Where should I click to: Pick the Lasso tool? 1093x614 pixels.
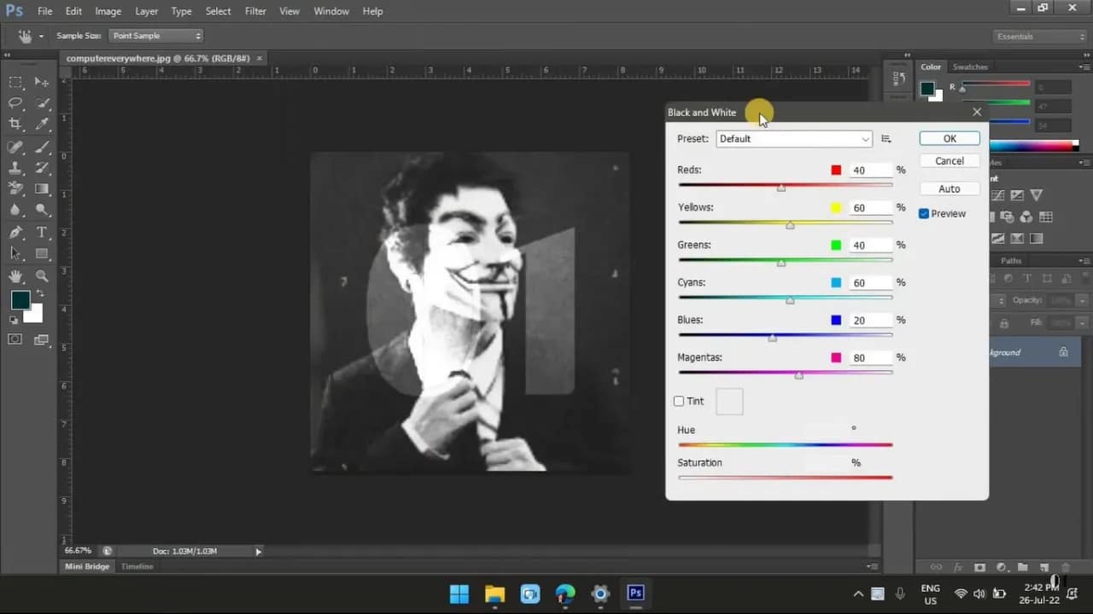15,103
